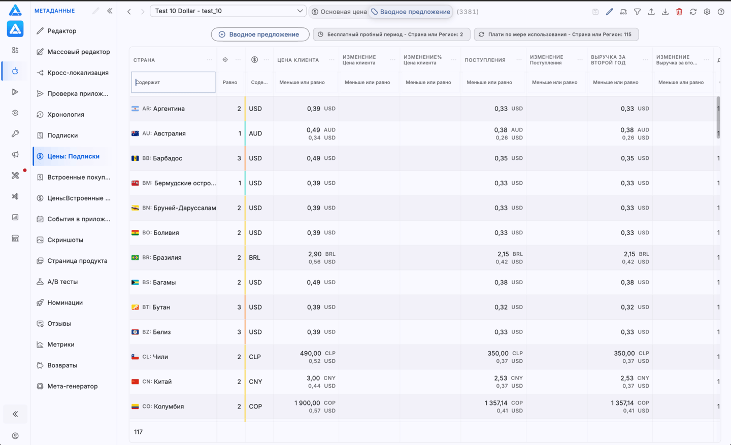
Task: Click the download icon in toolbar
Action: (x=665, y=12)
